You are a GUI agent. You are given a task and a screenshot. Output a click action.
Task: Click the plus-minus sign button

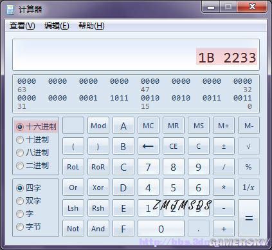224,146
